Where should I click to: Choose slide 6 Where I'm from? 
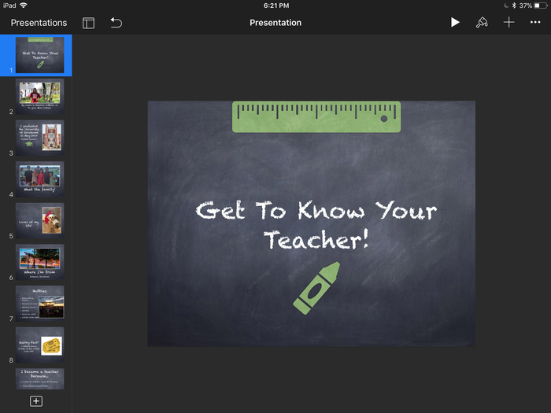tap(40, 262)
